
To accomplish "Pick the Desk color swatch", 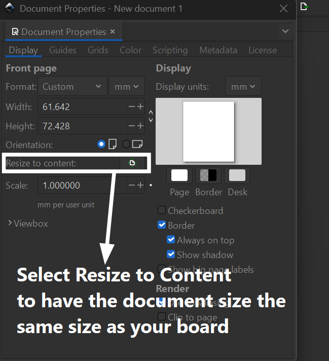I will [x=237, y=176].
